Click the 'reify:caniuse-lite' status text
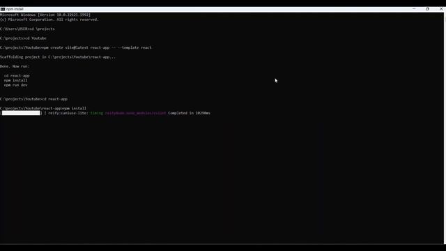 [x=68, y=113]
